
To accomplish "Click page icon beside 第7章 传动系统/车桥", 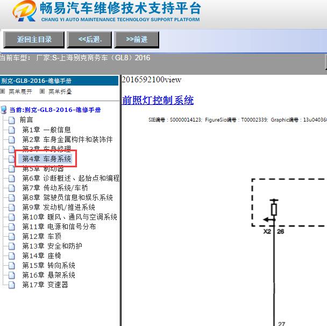I will pos(12,188).
